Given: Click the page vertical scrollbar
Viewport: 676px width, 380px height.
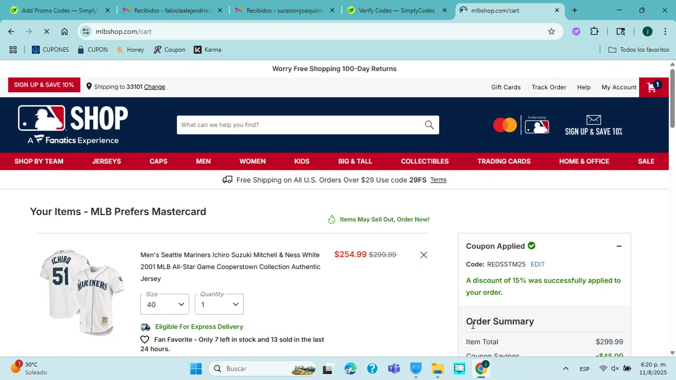Looking at the screenshot, I should tap(672, 98).
